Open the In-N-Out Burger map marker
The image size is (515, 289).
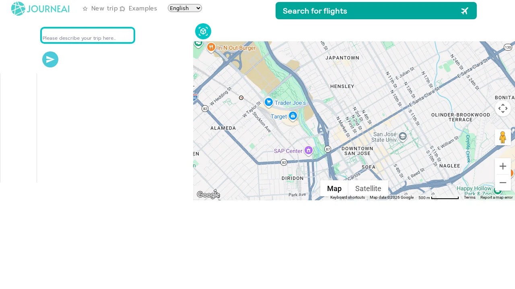(211, 47)
